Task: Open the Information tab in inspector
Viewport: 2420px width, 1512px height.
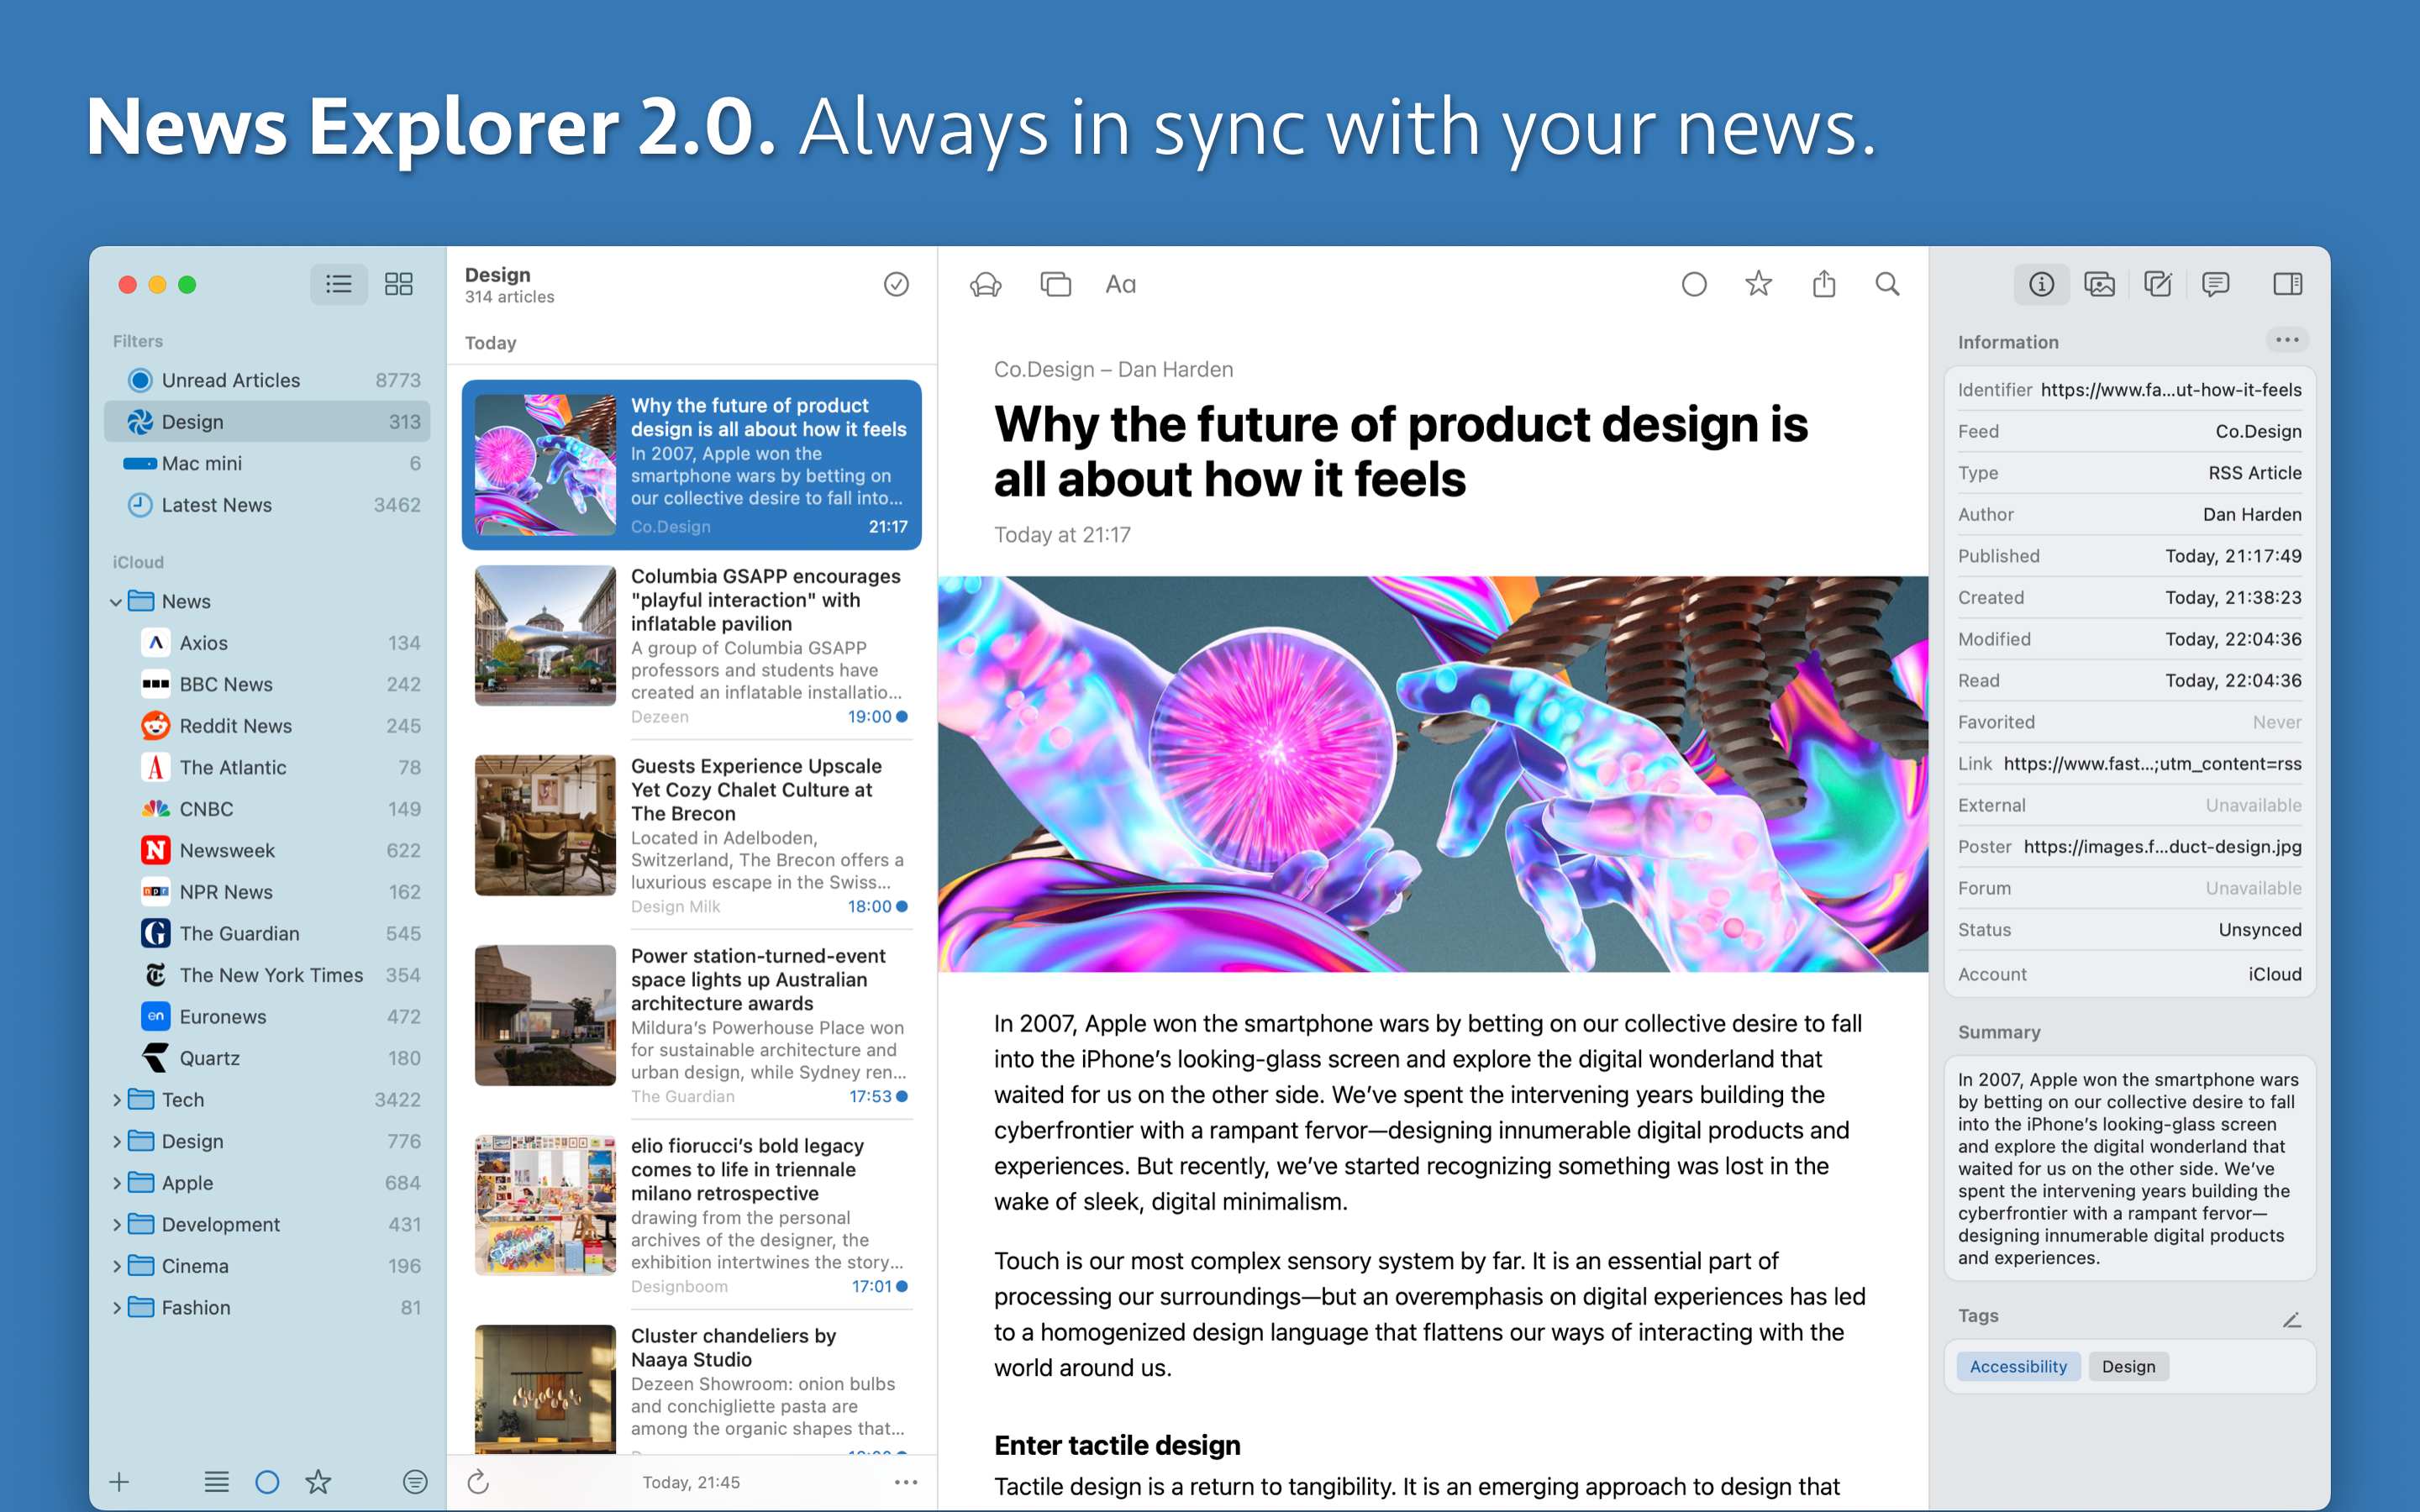Action: coord(2041,285)
